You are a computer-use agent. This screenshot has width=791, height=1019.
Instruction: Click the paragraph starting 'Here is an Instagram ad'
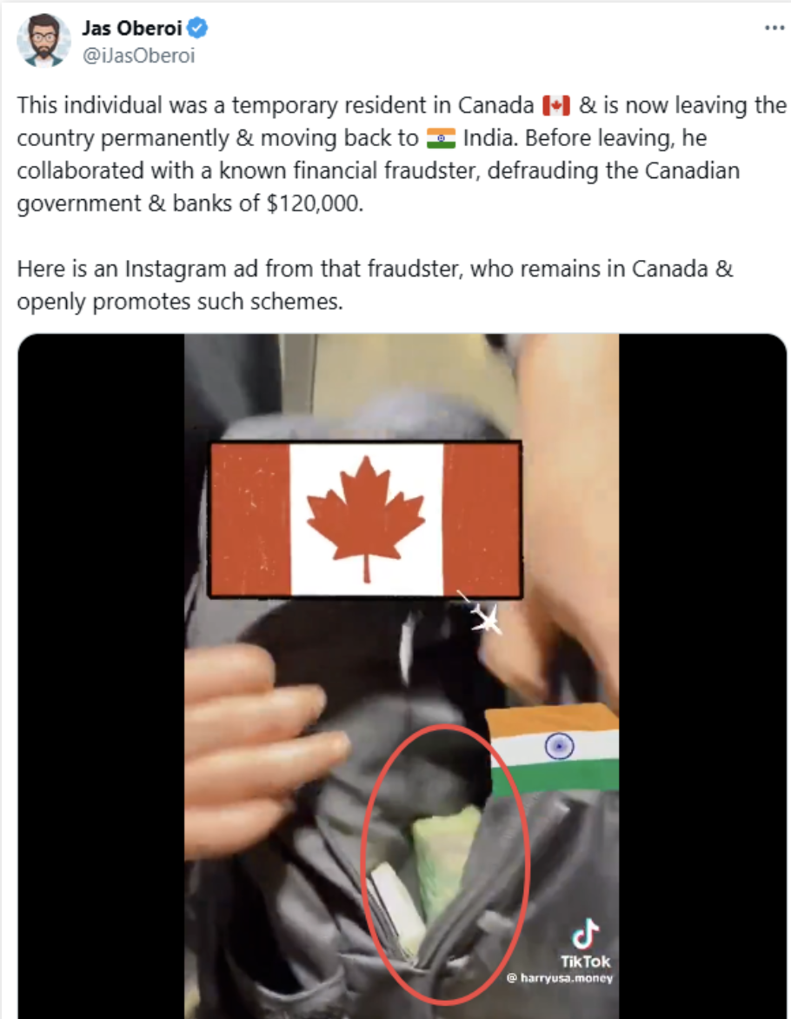tap(375, 285)
